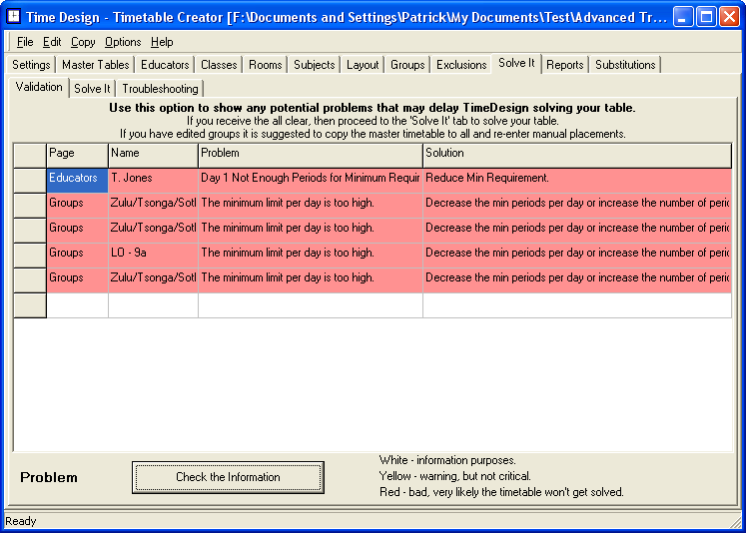Switch to the Settings tab
Image resolution: width=746 pixels, height=533 pixels.
(x=31, y=65)
